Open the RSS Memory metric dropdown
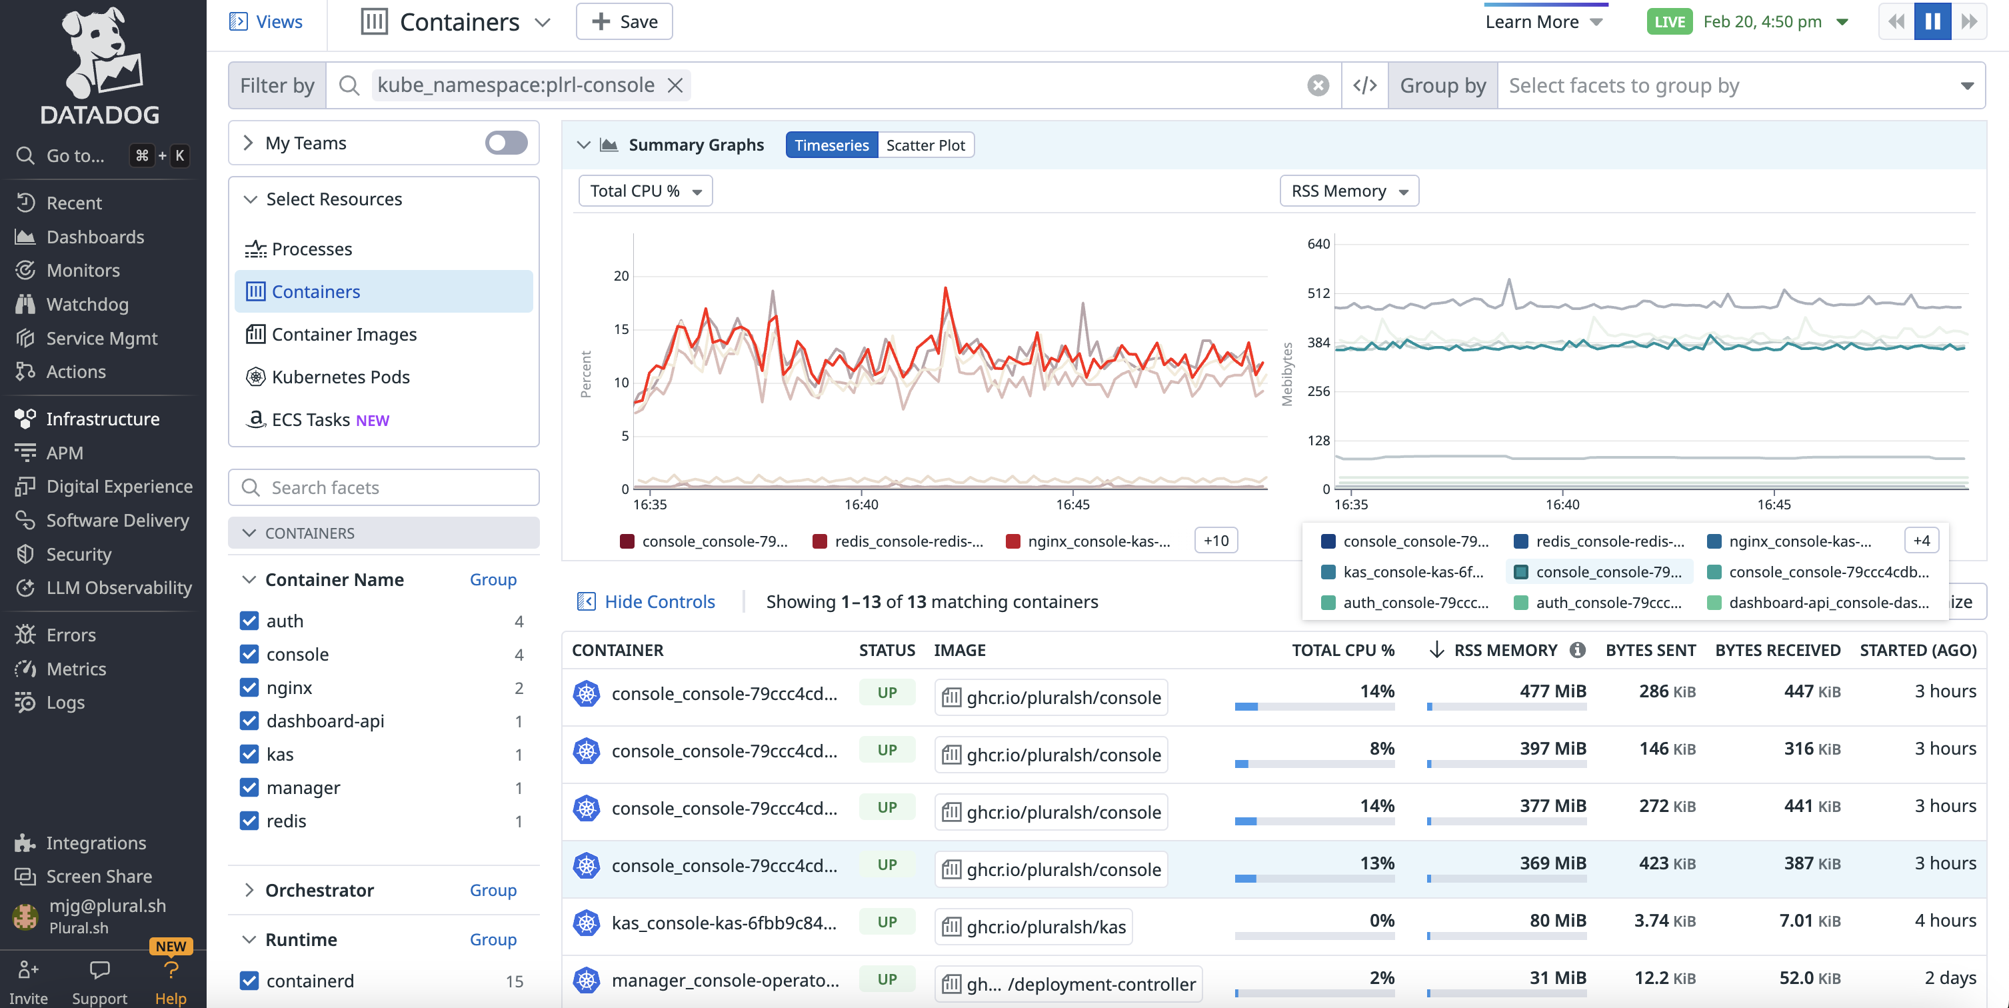The width and height of the screenshot is (2009, 1008). (x=1348, y=191)
